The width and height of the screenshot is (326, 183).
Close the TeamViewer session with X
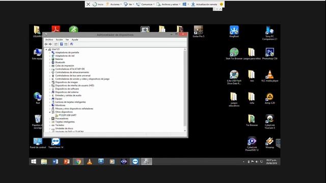tap(88, 4)
